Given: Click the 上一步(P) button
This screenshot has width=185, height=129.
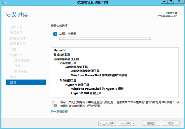Looking at the screenshot, I should (x=107, y=123).
